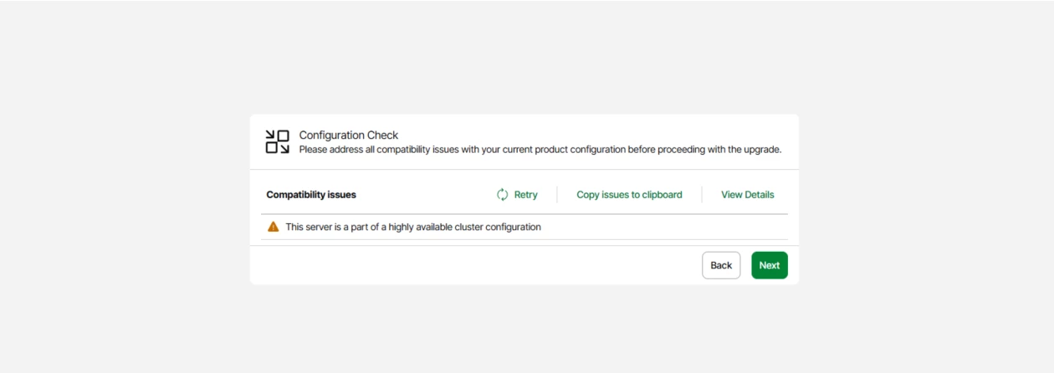Viewport: 1054px width, 373px height.
Task: Click the divider before View Details
Action: point(702,195)
